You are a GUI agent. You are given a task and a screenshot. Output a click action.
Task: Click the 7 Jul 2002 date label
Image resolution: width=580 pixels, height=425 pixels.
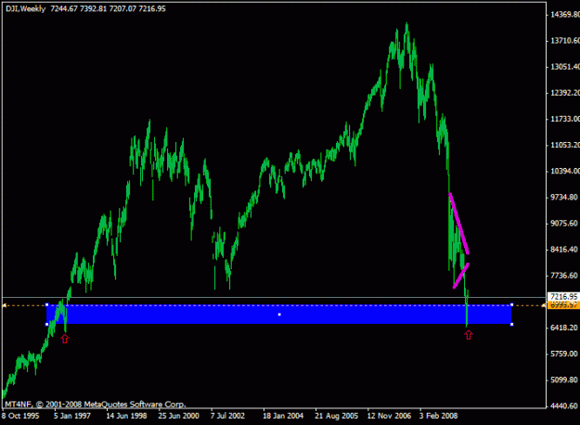pyautogui.click(x=227, y=416)
